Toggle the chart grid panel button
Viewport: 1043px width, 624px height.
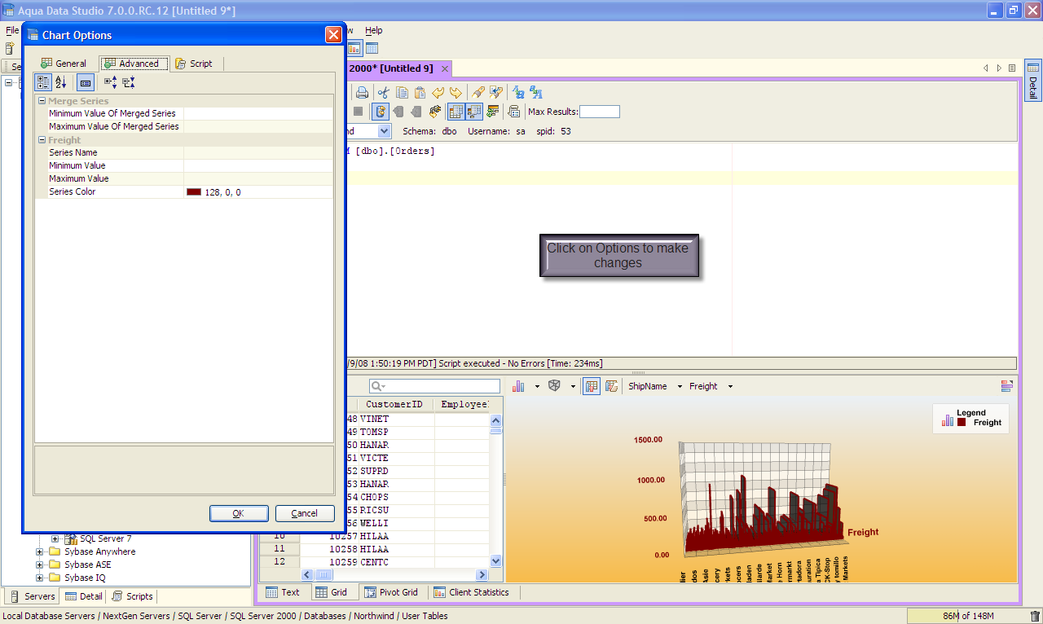point(592,386)
